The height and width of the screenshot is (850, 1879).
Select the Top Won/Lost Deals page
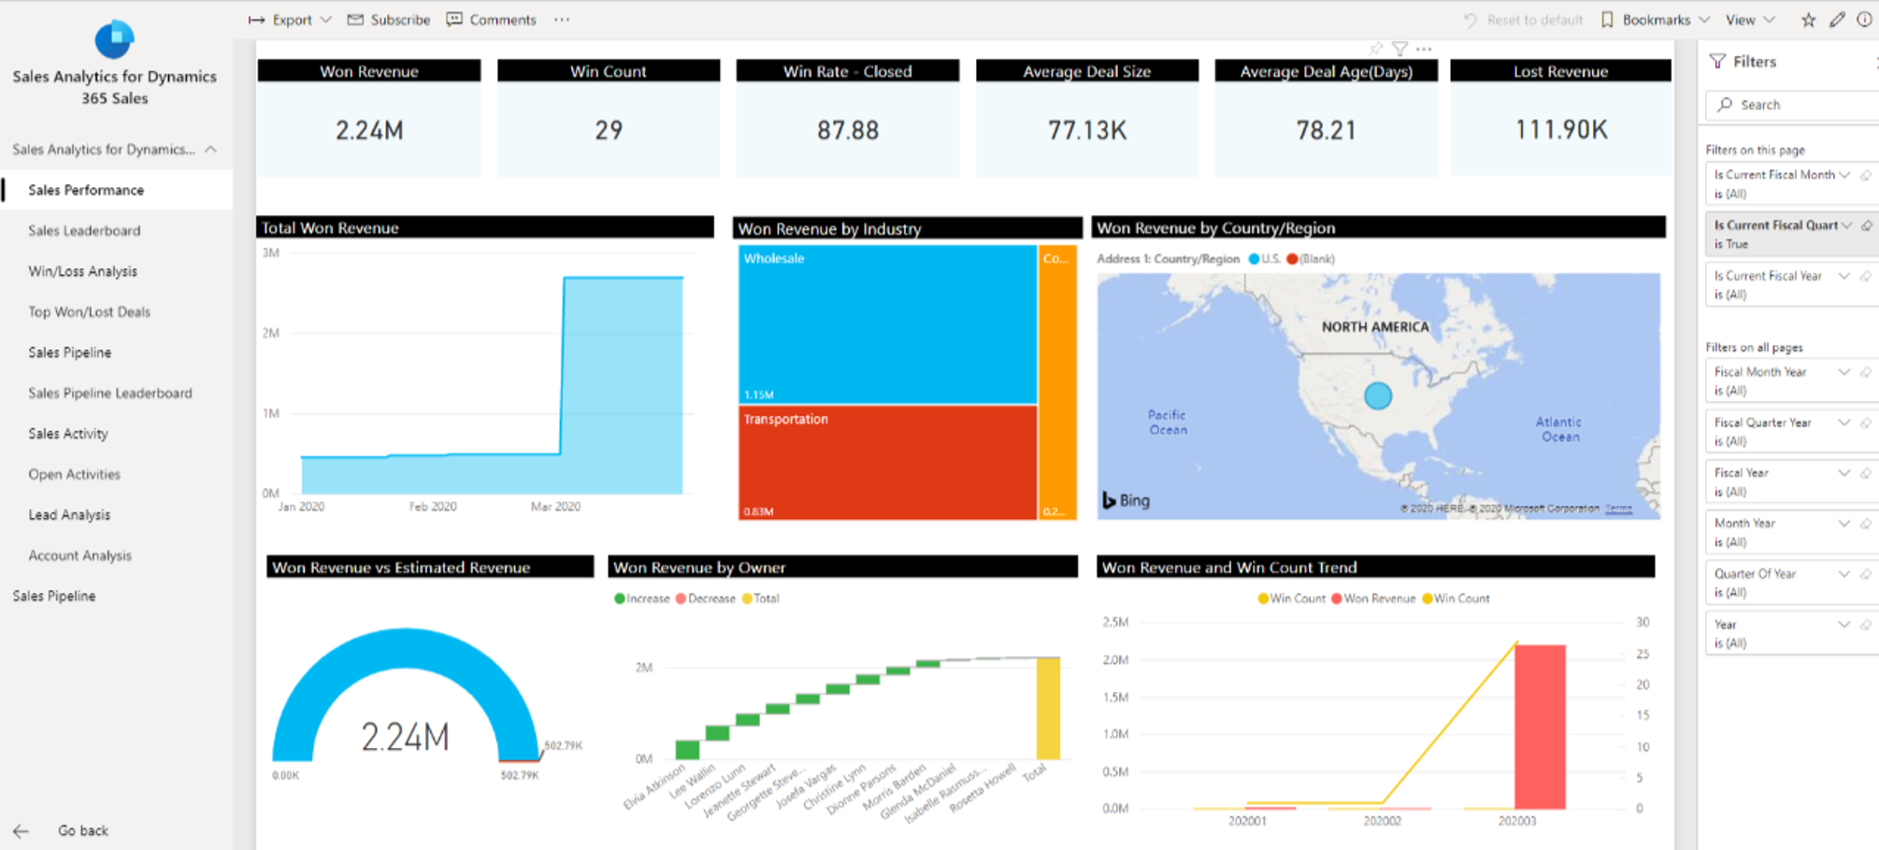click(x=89, y=312)
